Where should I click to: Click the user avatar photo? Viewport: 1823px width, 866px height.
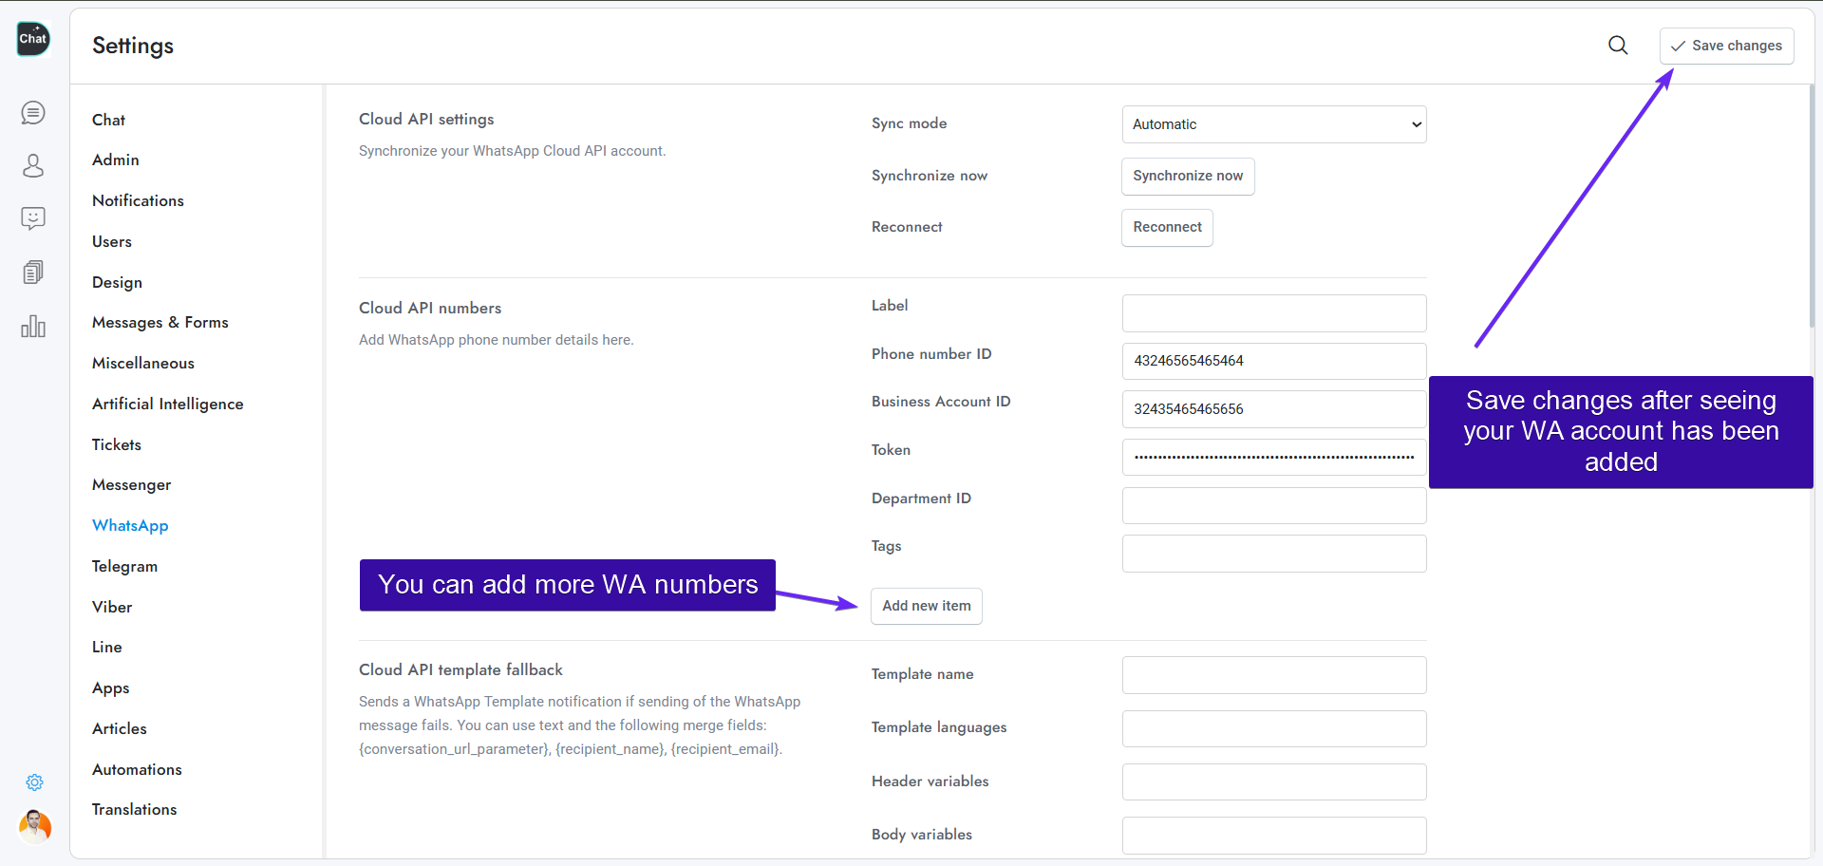pyautogui.click(x=35, y=826)
